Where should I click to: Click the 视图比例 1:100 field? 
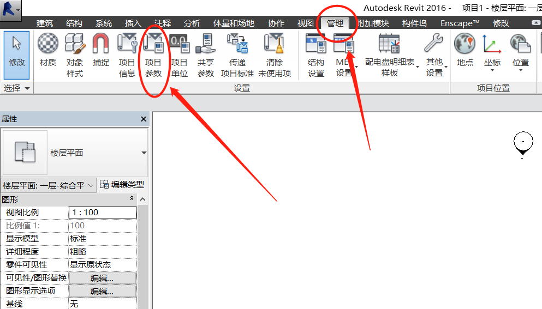click(x=103, y=213)
